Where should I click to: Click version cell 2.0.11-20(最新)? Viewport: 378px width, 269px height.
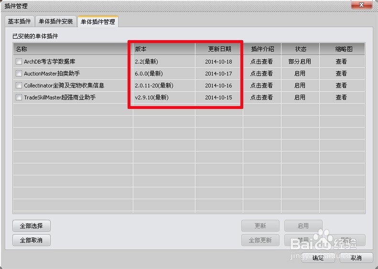[x=154, y=86]
